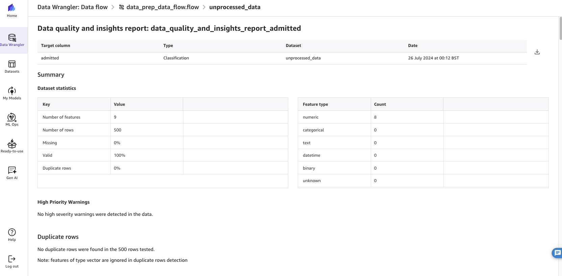This screenshot has height=276, width=562.
Task: Click the 'Summary' section heading
Action: 51,75
